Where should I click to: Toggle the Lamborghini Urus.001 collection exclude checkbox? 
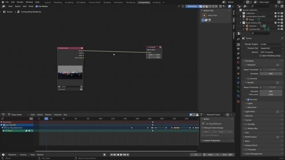click(x=276, y=16)
